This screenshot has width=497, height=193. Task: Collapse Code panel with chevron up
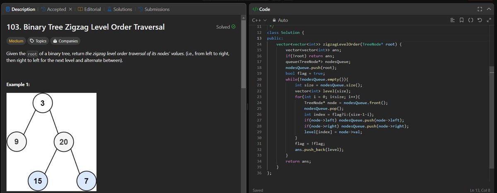tap(489, 9)
